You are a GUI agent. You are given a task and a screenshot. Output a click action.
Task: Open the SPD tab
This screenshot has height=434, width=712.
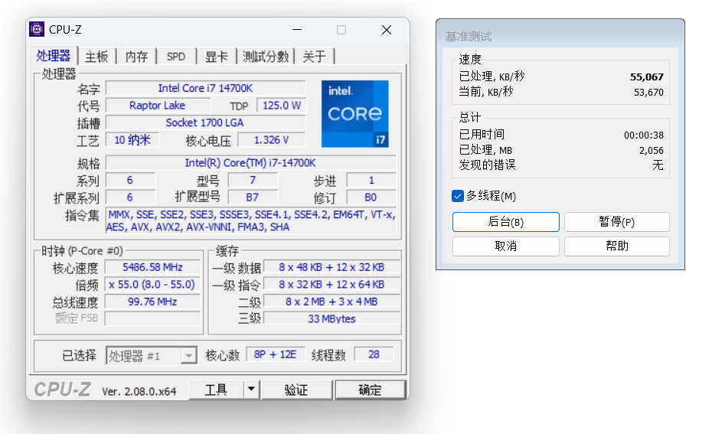[x=176, y=57]
